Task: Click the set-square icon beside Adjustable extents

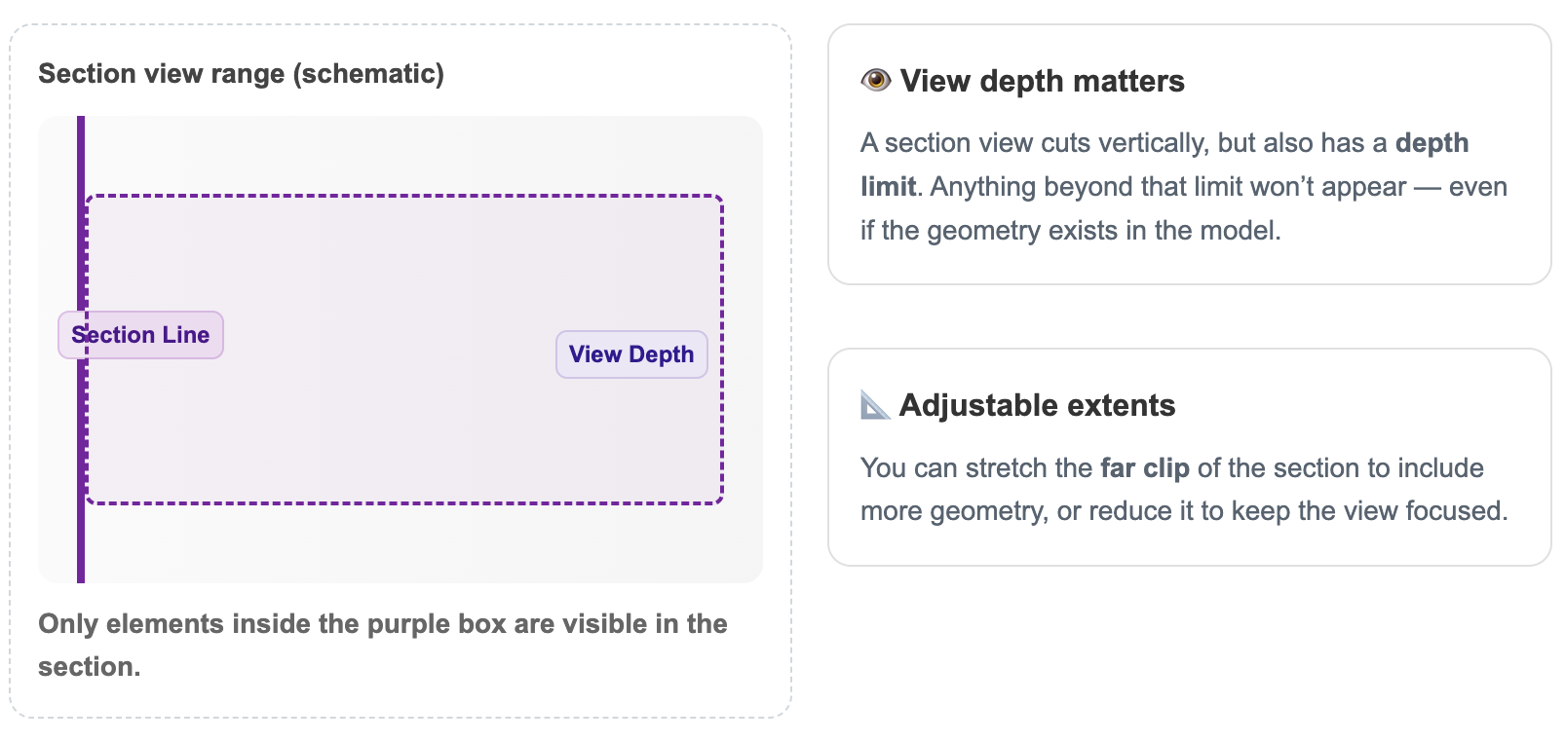Action: [875, 404]
